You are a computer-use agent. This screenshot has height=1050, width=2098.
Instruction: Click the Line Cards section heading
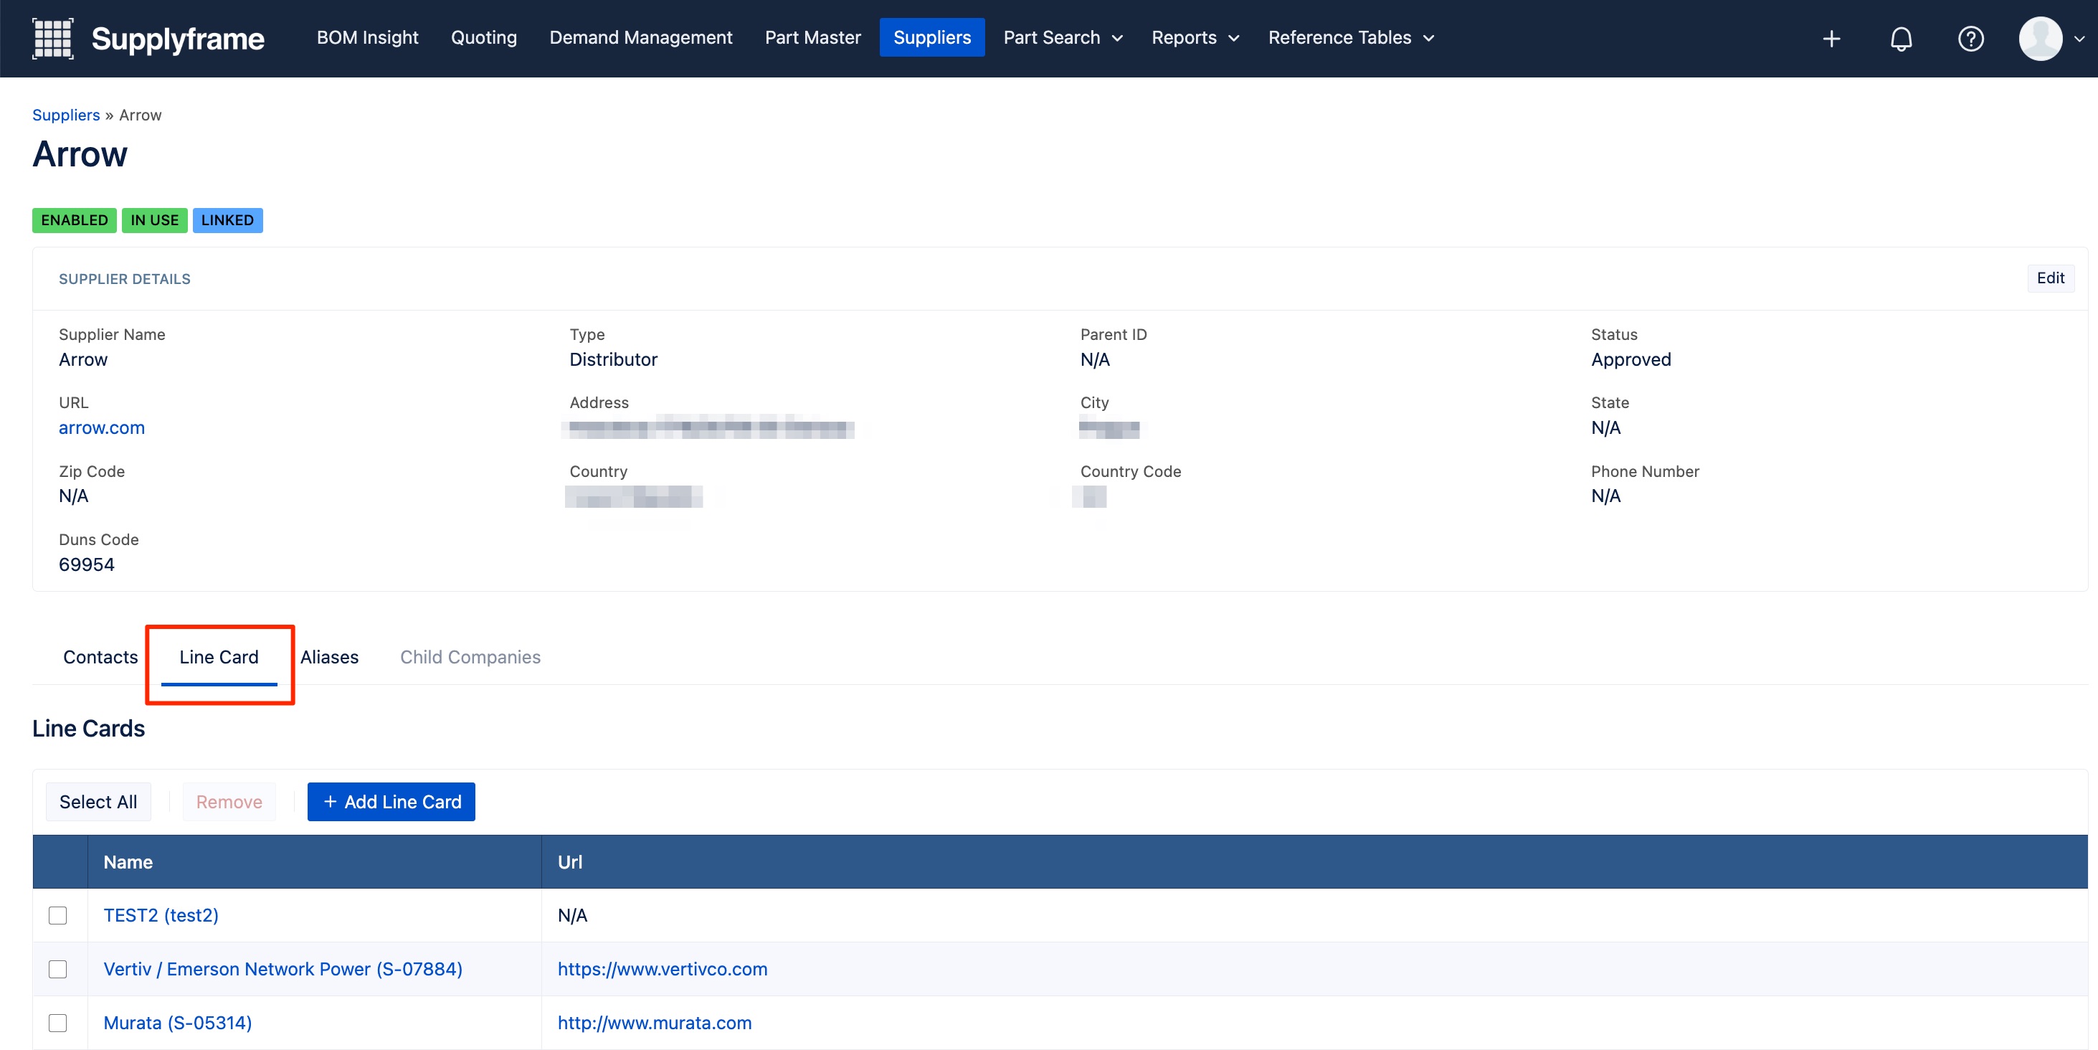tap(89, 728)
